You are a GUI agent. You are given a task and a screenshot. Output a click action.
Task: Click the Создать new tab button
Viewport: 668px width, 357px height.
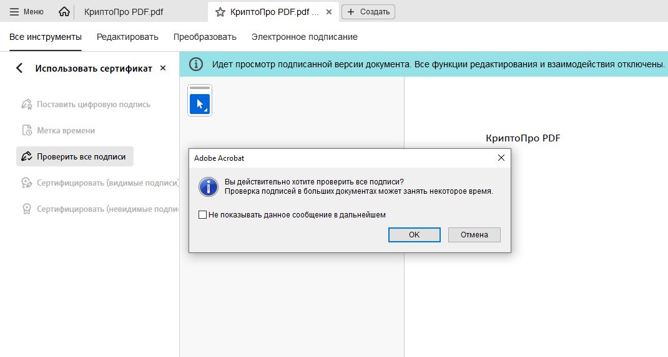[368, 12]
